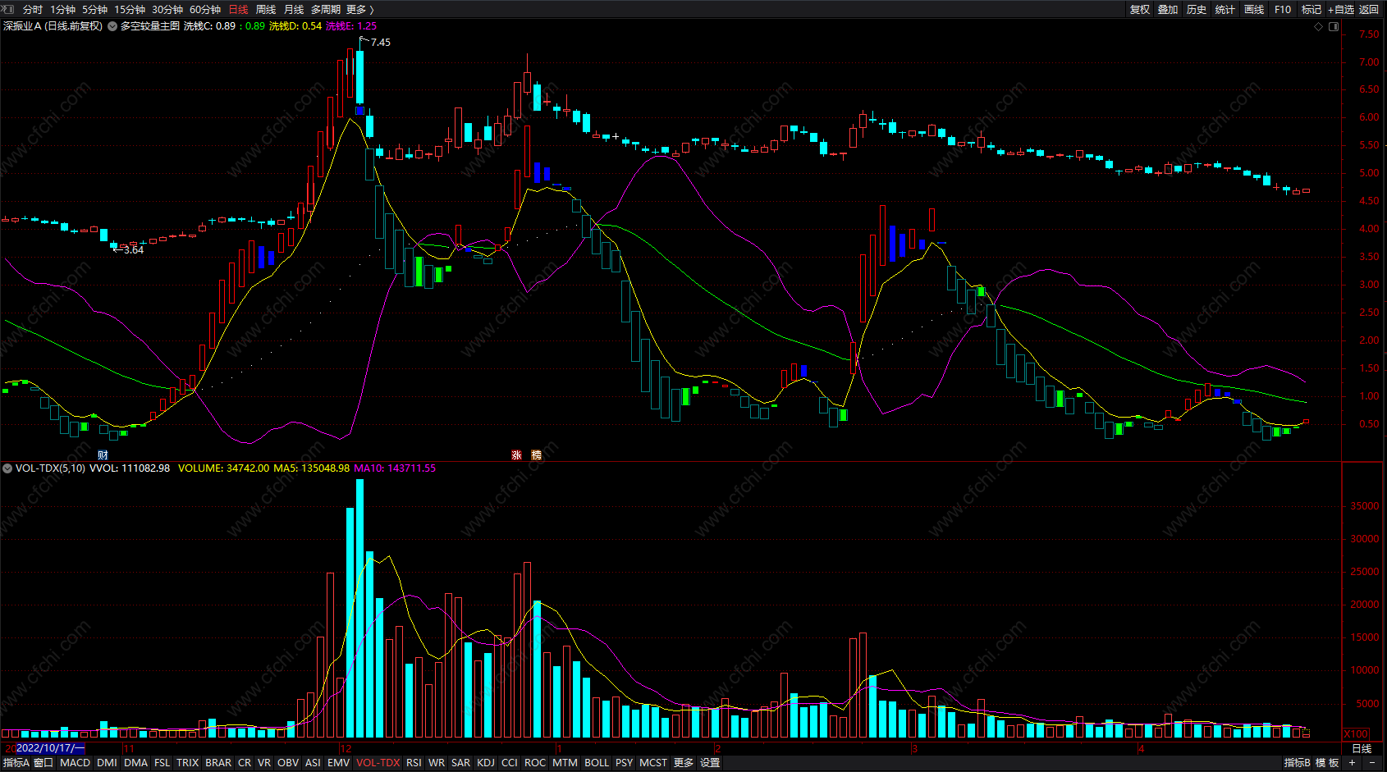
Task: Select the 15分钟 period
Action: (x=130, y=10)
